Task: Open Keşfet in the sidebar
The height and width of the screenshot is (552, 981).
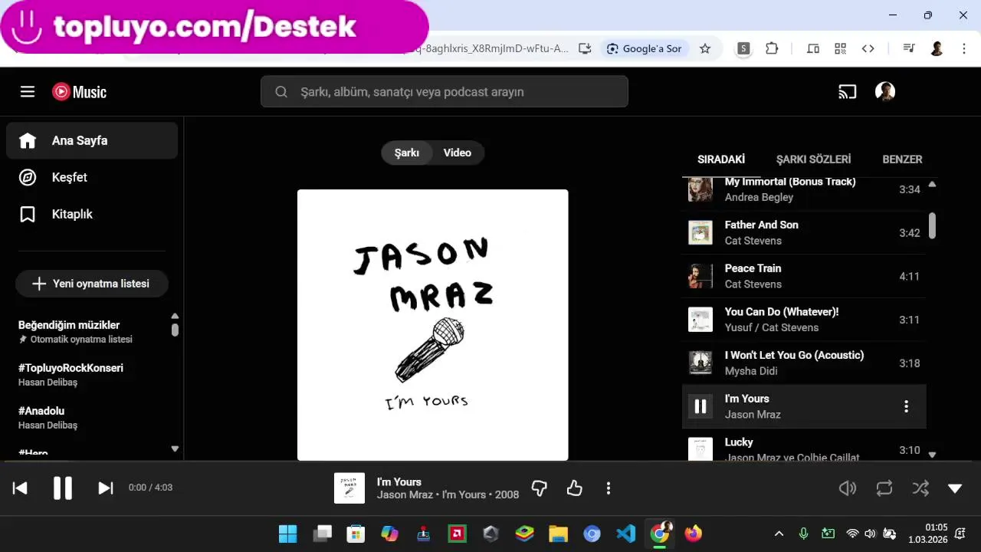Action: (92, 177)
